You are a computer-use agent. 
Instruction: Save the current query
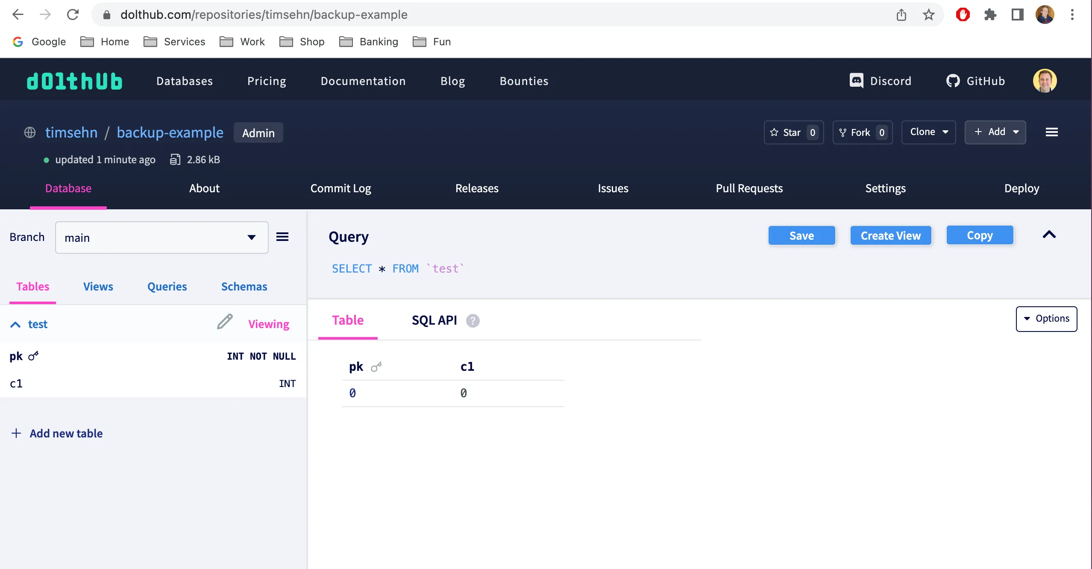tap(802, 236)
